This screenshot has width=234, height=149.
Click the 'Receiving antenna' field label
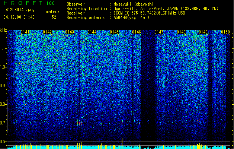86,18
